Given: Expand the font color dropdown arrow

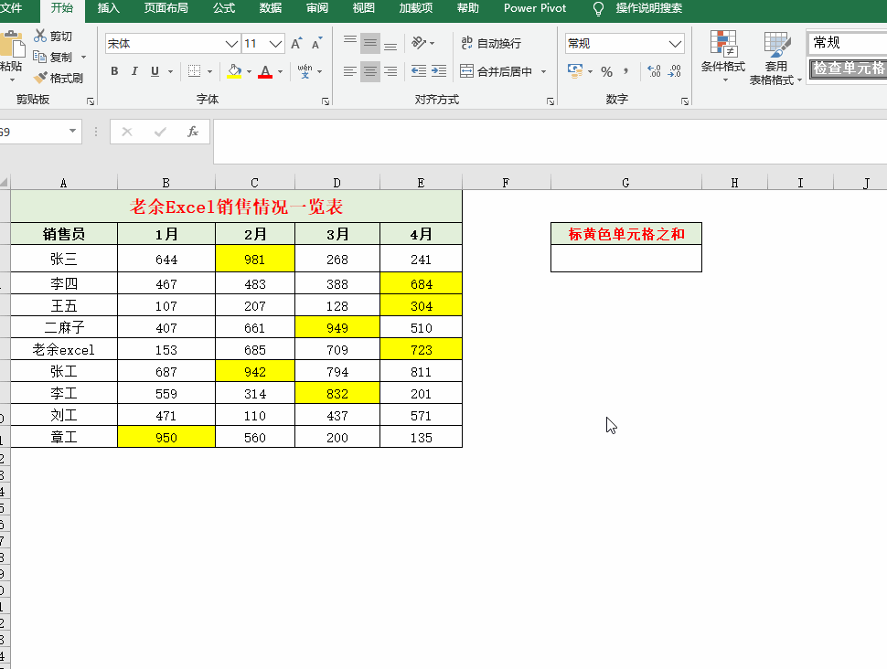Looking at the screenshot, I should (x=280, y=72).
